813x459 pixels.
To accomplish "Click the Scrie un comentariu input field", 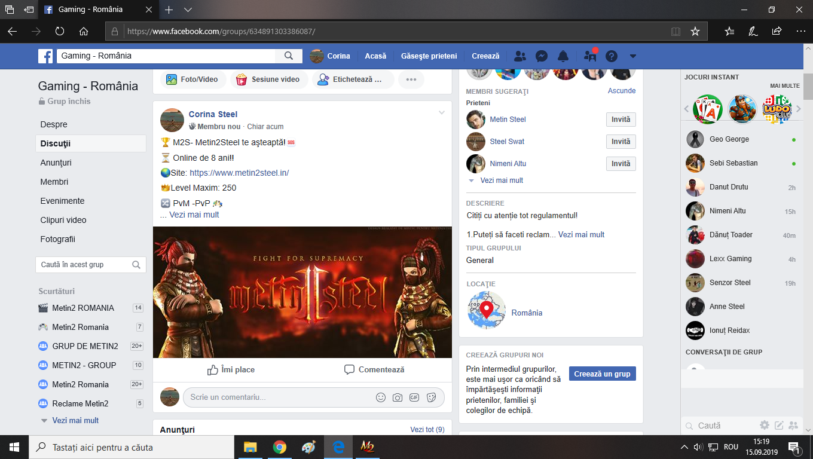I will tap(278, 397).
